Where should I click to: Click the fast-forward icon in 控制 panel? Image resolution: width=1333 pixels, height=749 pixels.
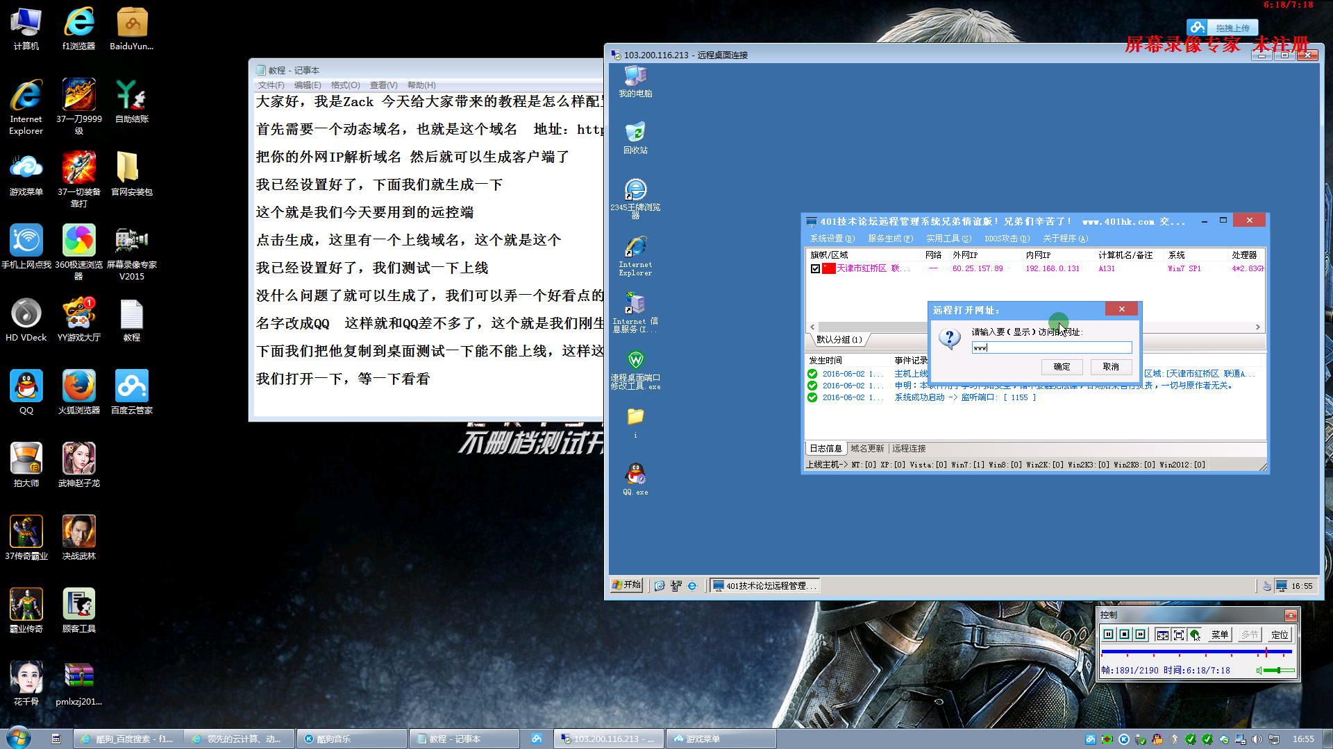coord(1140,635)
